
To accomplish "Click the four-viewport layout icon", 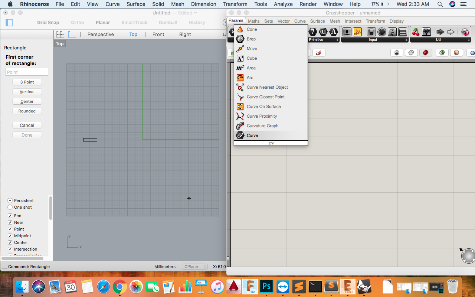I will (x=60, y=34).
